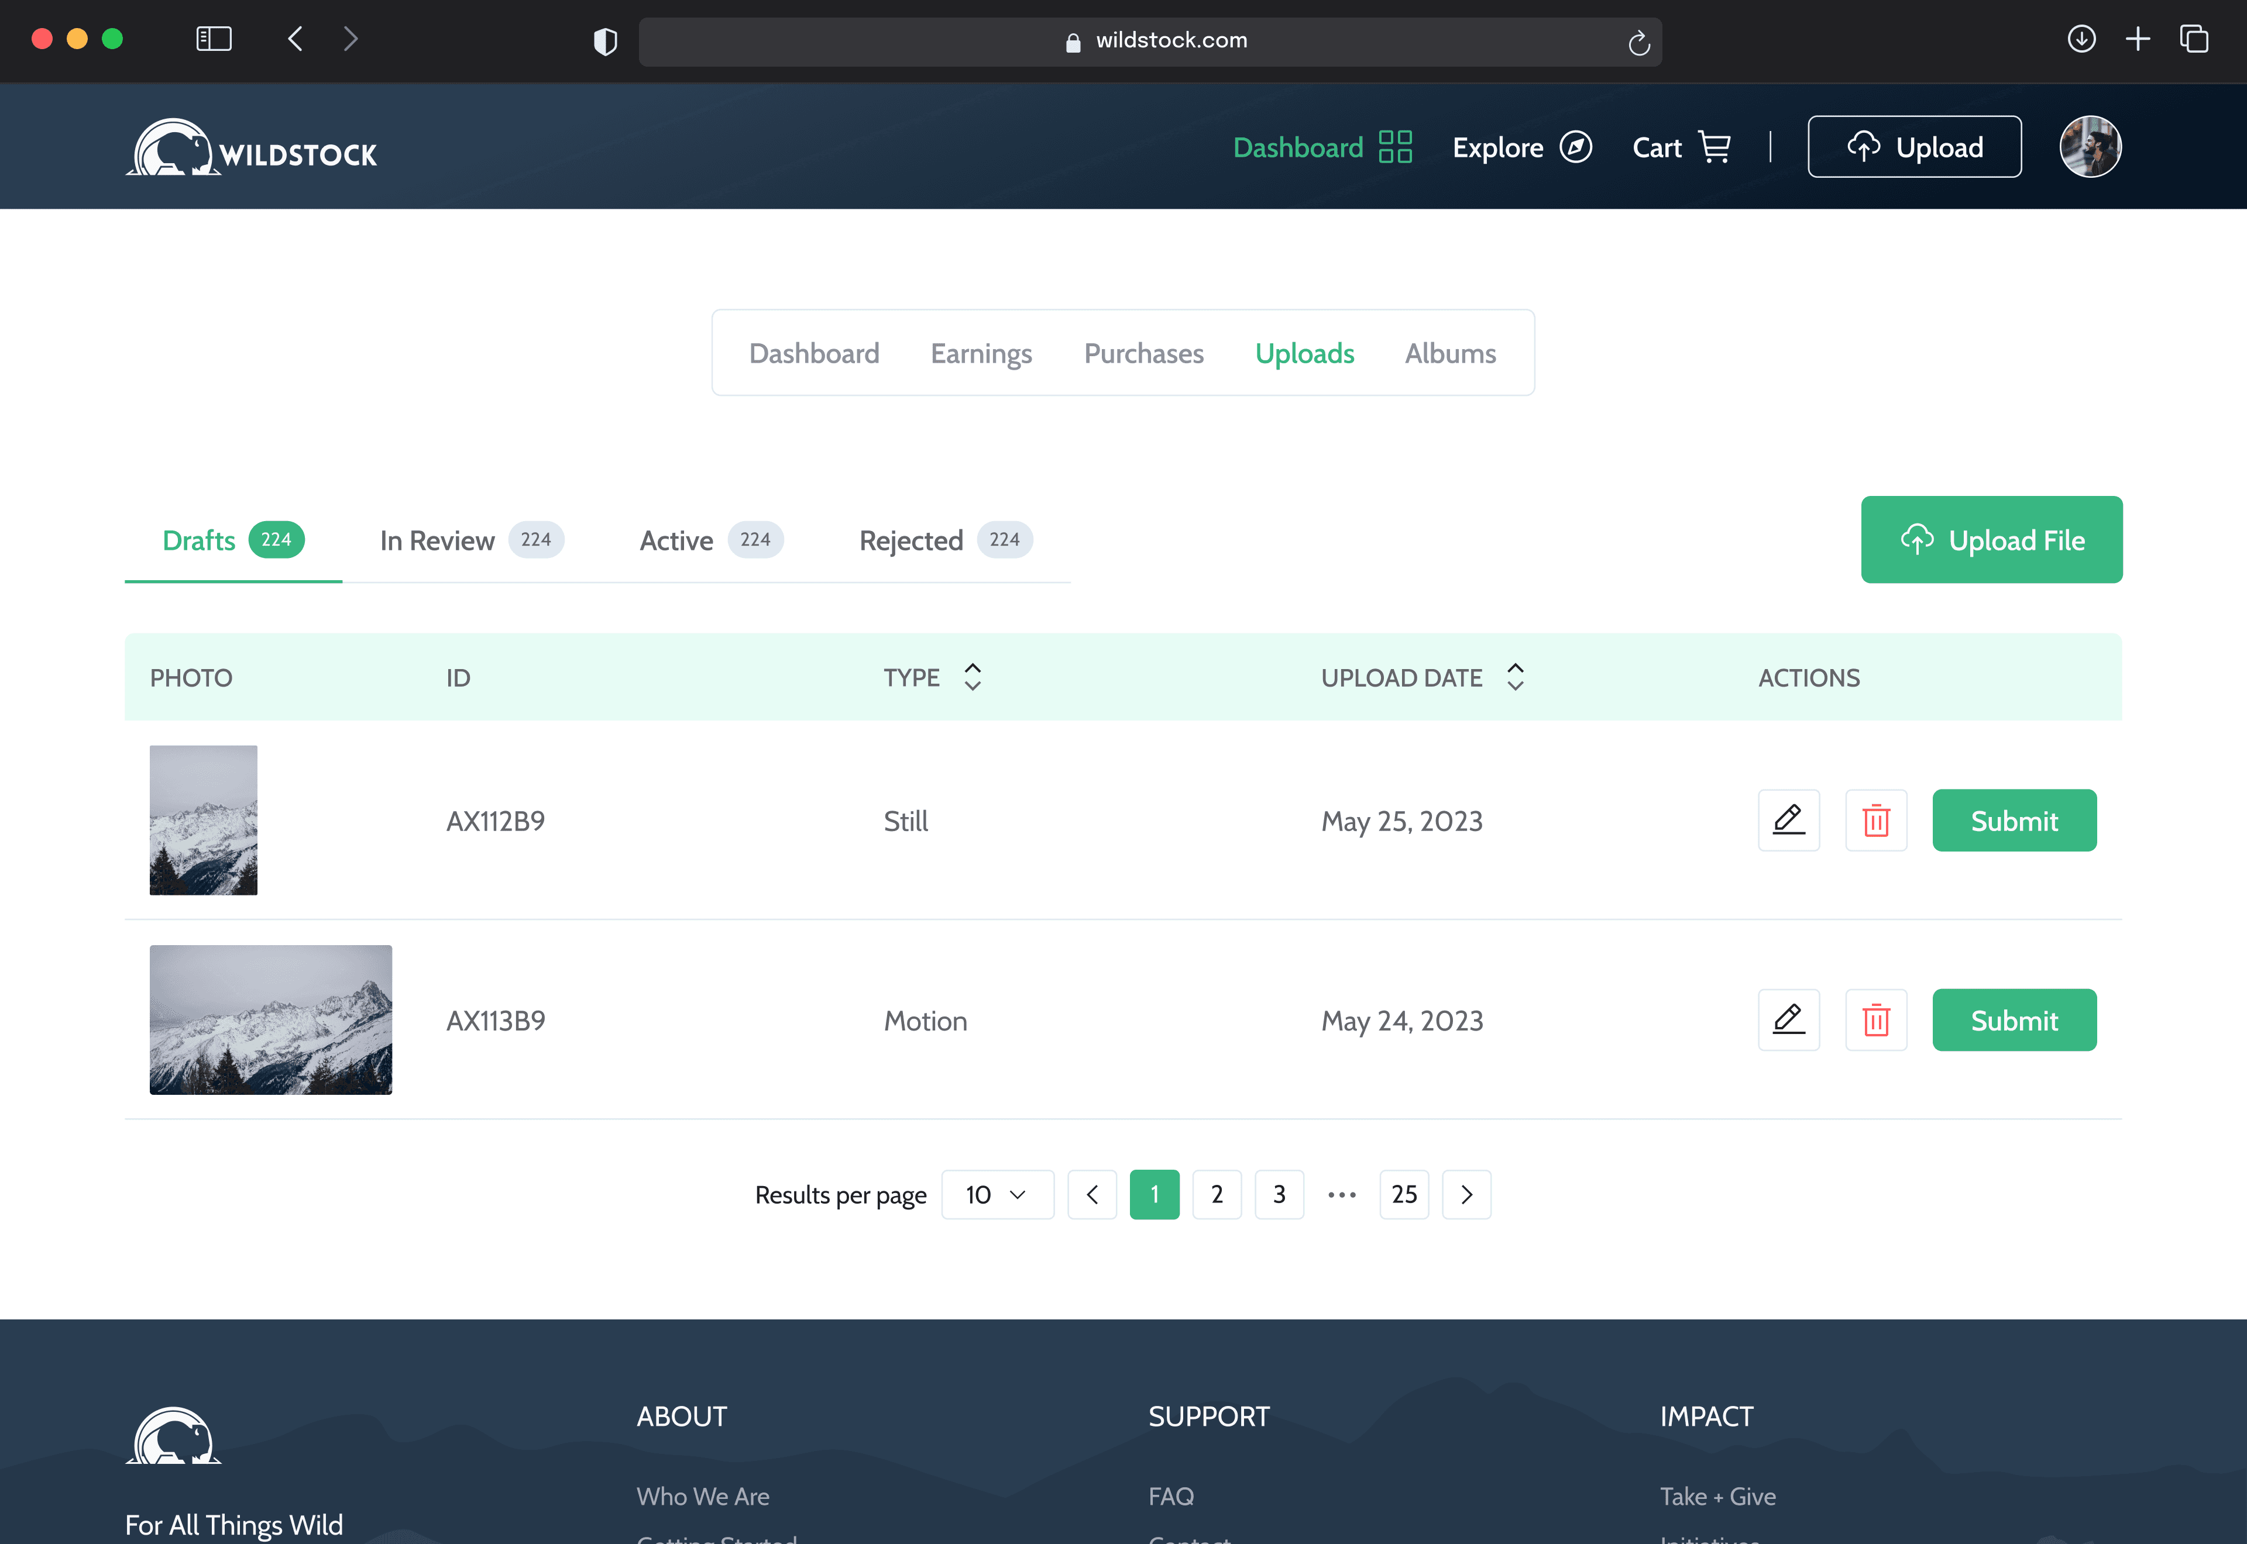Sort the table by Type column
2247x1544 pixels.
pyautogui.click(x=973, y=677)
